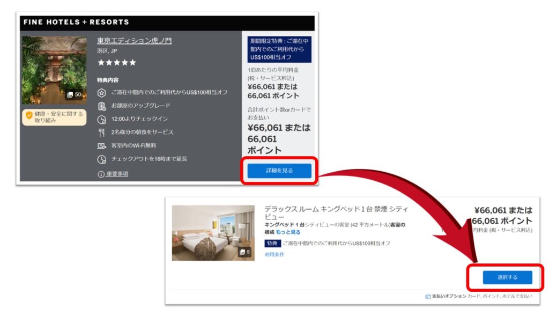Image resolution: width=549 pixels, height=309 pixels.
Task: Click the 2名様分の朝食をサービス benefit text
Action: [142, 132]
